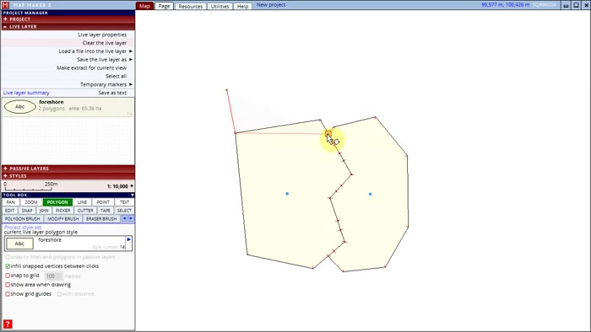This screenshot has height=332, width=591.
Task: Open the Utilities tab
Action: coord(220,7)
